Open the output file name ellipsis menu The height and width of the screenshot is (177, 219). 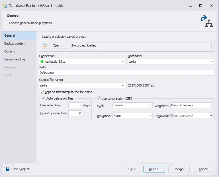point(124,85)
